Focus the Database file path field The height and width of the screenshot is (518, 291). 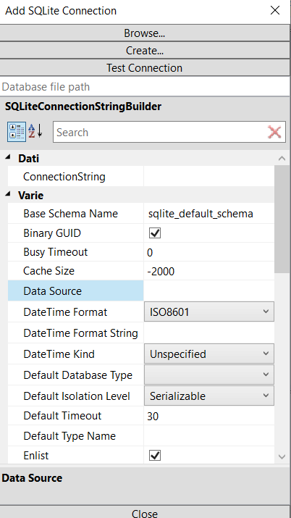tap(145, 87)
